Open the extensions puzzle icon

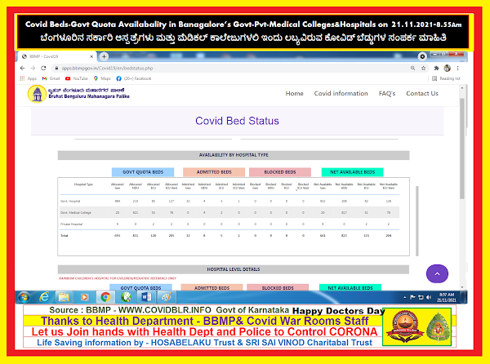pos(437,68)
